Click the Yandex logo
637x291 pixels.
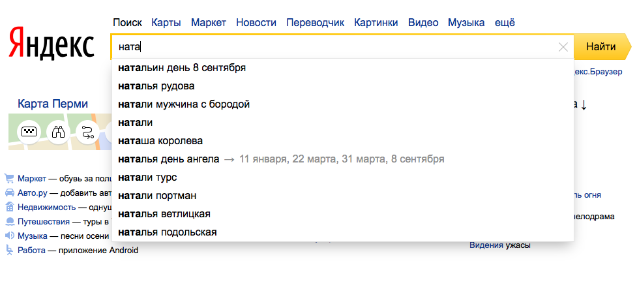[x=52, y=44]
